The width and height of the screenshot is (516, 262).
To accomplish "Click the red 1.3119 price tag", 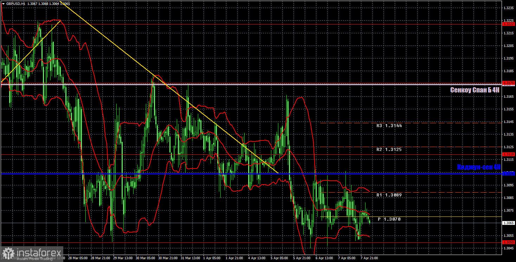I will (x=509, y=154).
